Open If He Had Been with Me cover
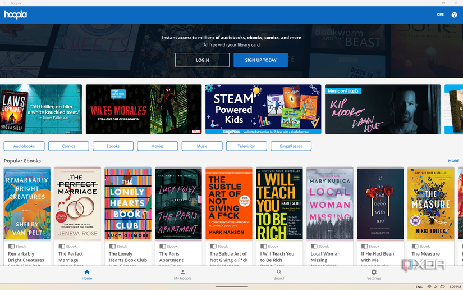 click(x=381, y=203)
